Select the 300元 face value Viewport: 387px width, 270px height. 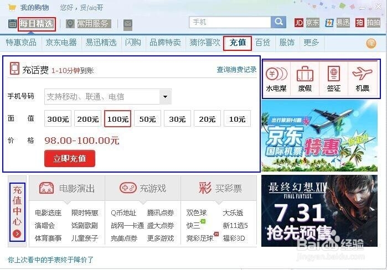click(x=58, y=119)
